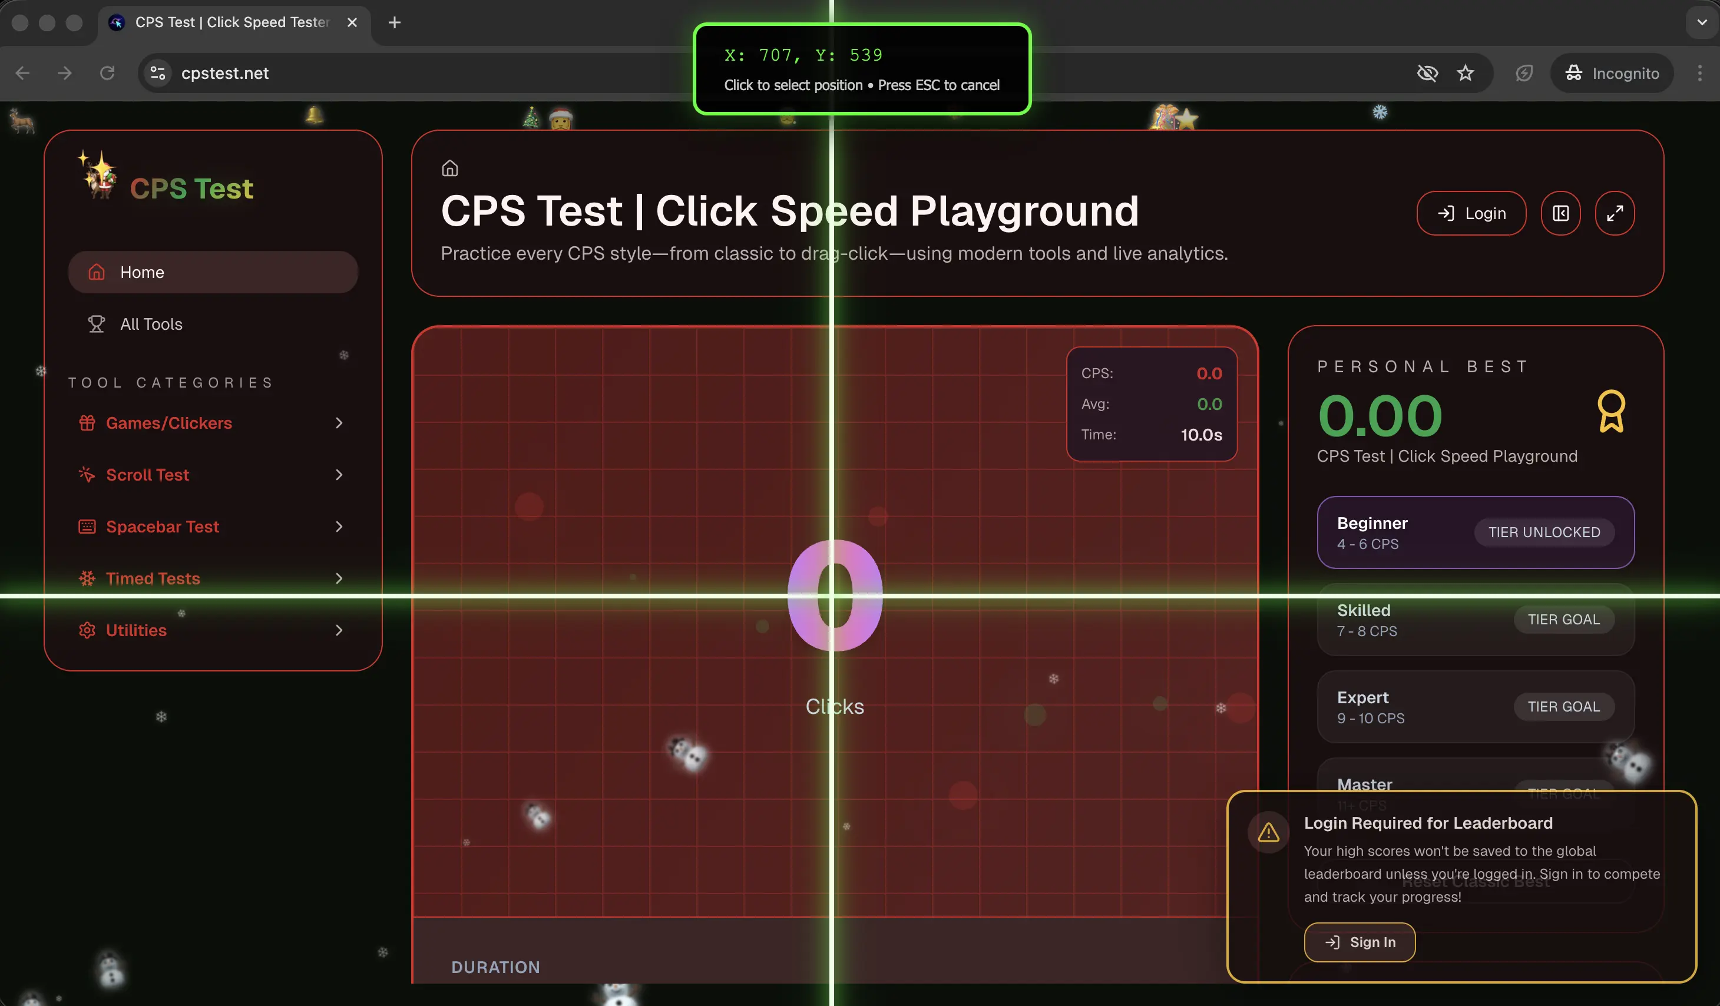The width and height of the screenshot is (1720, 1006).
Task: Open the browser three-dot menu
Action: pyautogui.click(x=1699, y=73)
